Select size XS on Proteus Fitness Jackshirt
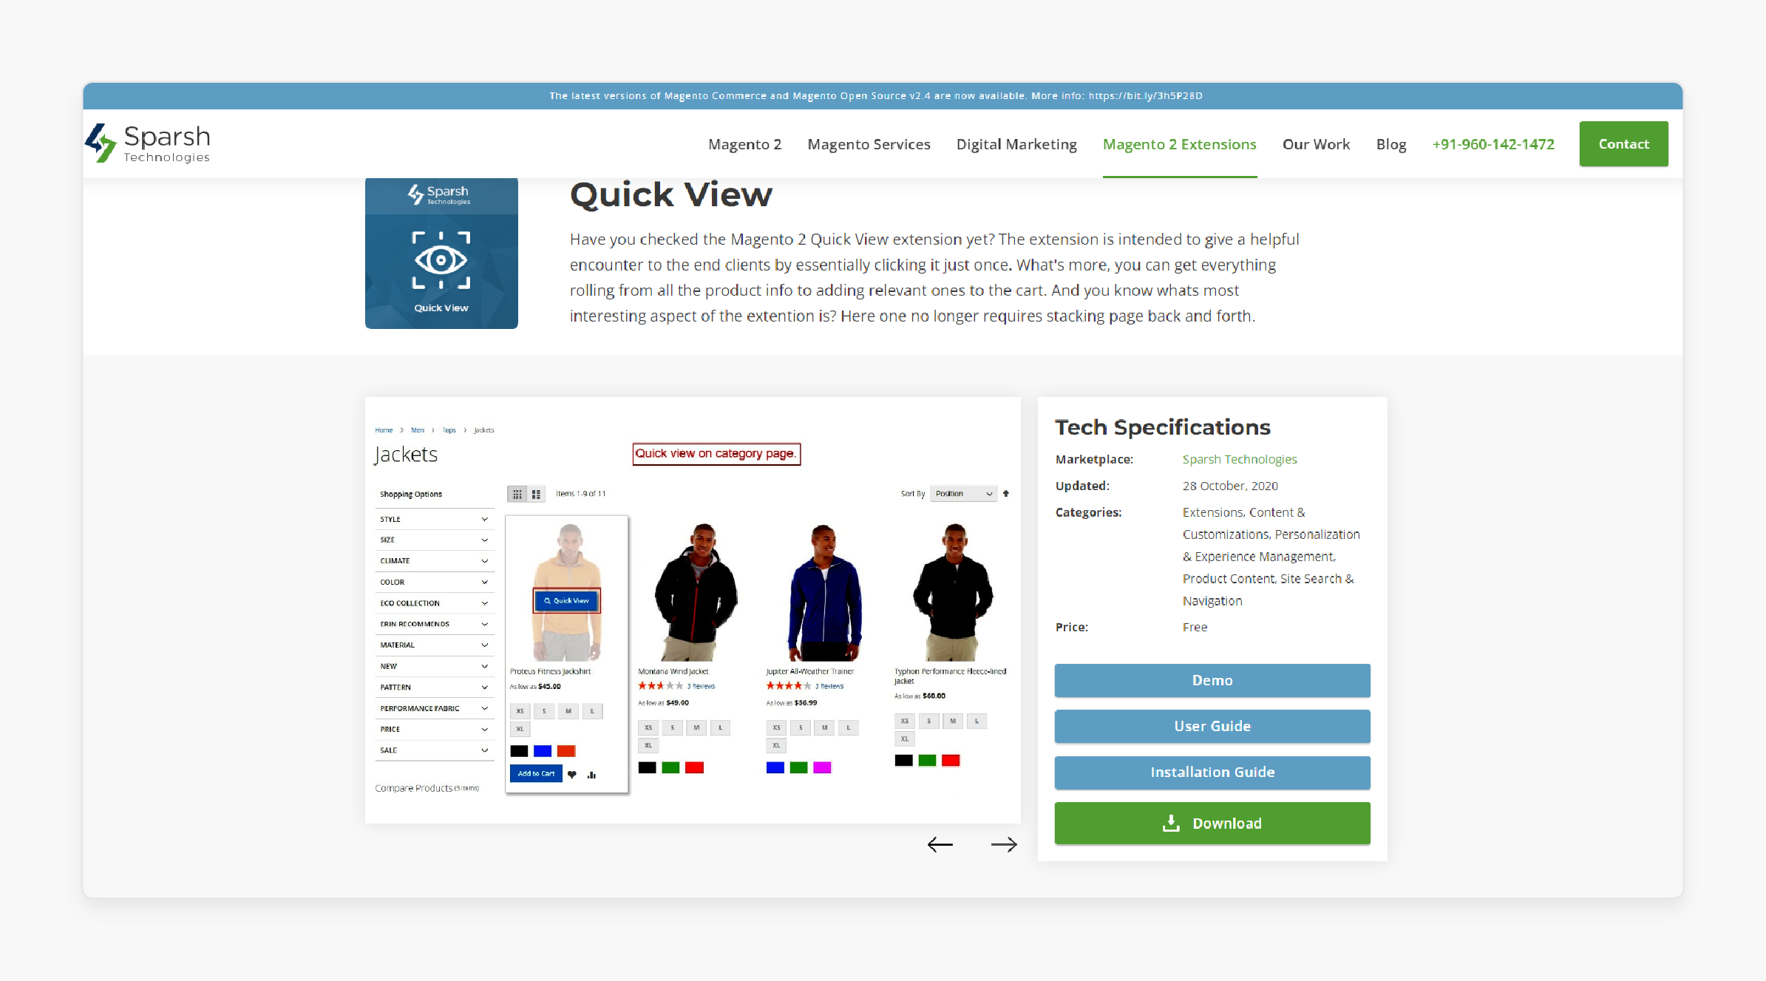This screenshot has width=1766, height=981. click(520, 711)
